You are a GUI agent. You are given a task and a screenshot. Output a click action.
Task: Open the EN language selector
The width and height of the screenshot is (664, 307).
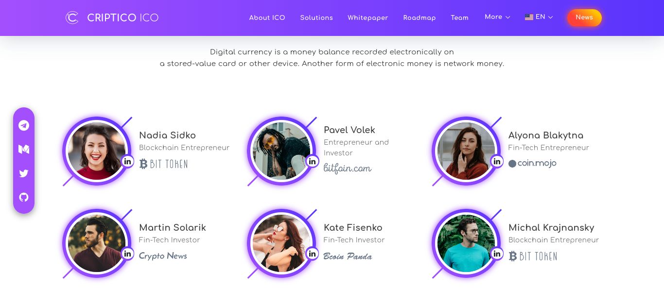539,17
